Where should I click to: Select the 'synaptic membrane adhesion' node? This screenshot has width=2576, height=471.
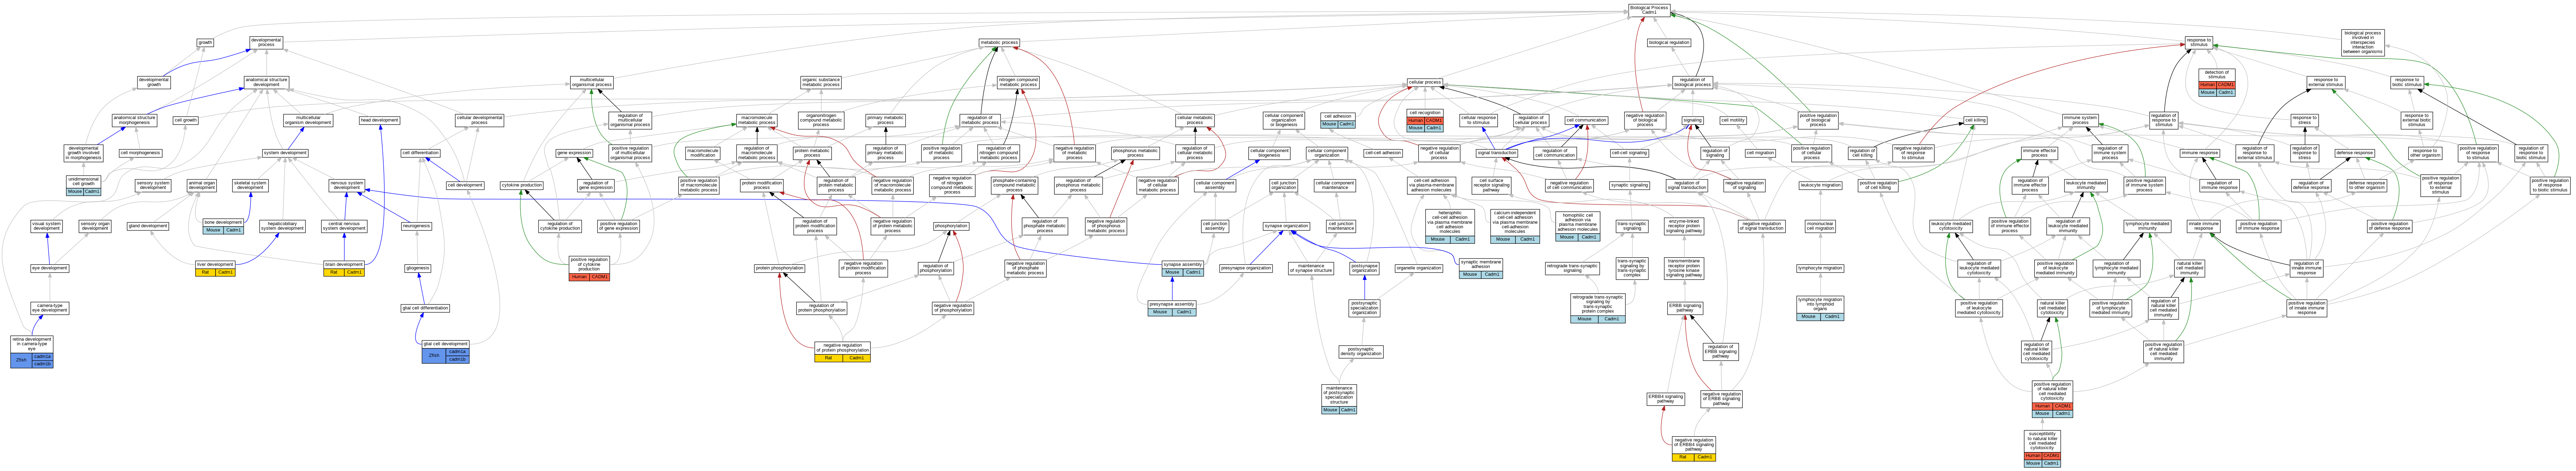tap(1481, 268)
